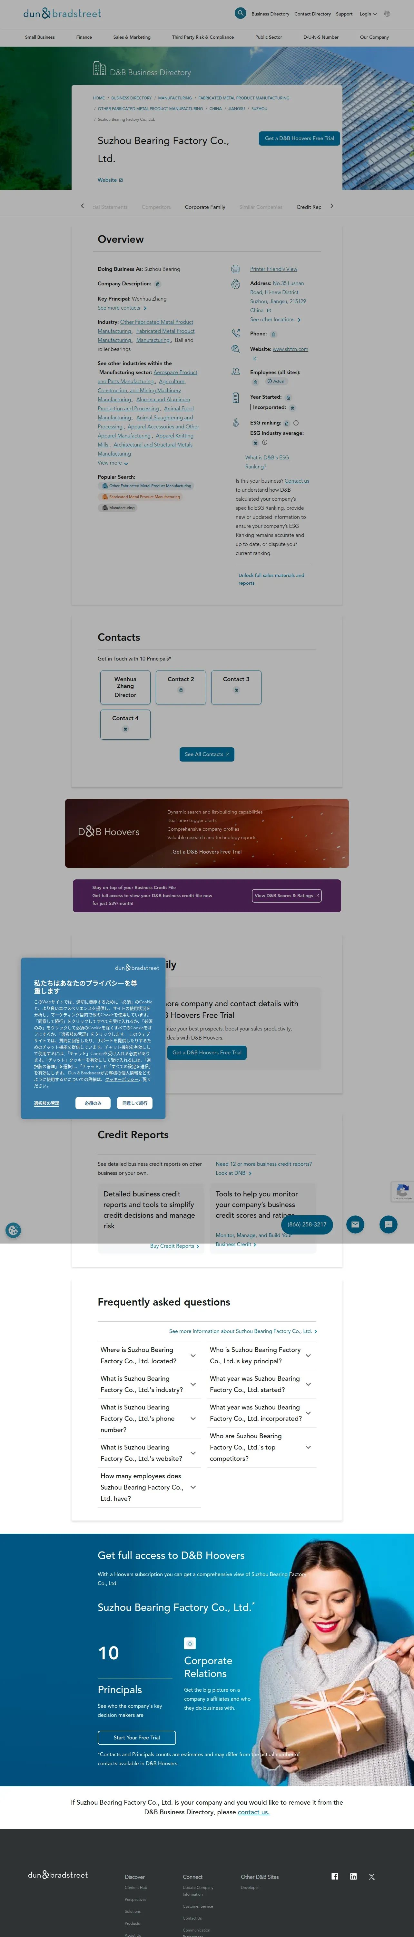Viewport: 414px width, 1937px height.
Task: Click Buy Credit Reports link
Action: [x=174, y=1246]
